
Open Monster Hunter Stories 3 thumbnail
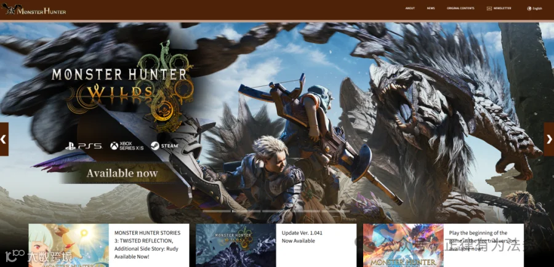(68, 245)
